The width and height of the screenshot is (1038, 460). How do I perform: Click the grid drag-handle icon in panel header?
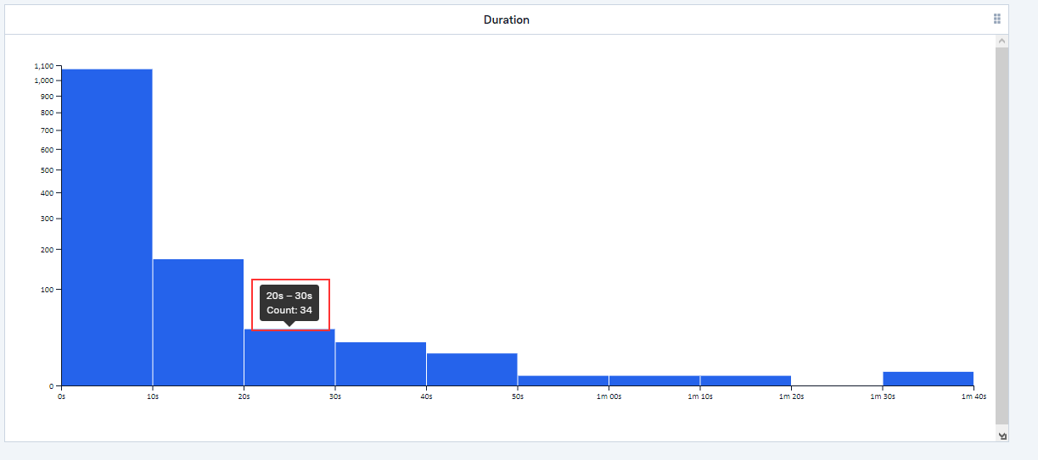click(997, 19)
